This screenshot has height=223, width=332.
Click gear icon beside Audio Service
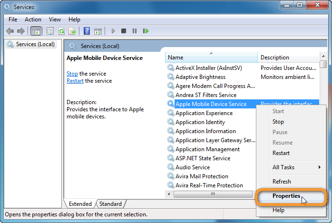tap(171, 167)
